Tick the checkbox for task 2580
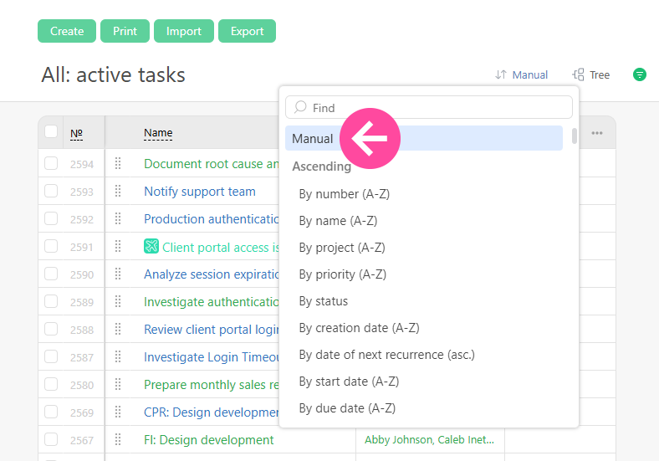 51,385
